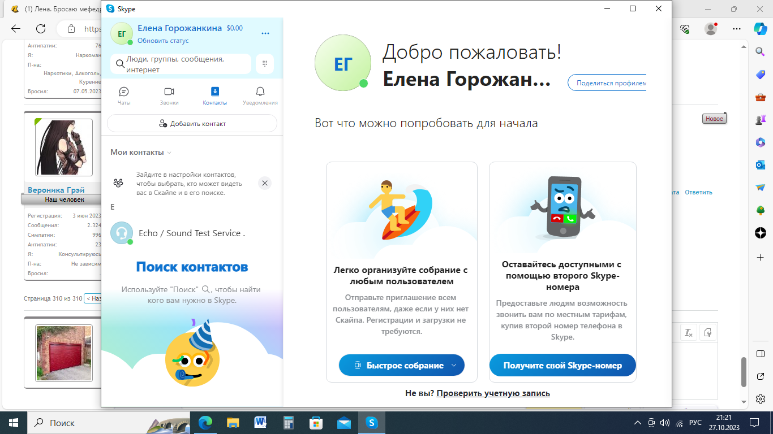Open Edge browser essentials heart icon
Screen dimensions: 773x434
pyautogui.click(x=686, y=29)
